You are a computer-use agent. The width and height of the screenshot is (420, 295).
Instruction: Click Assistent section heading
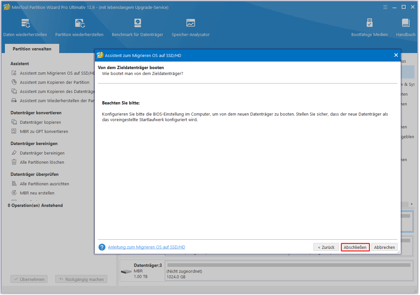(20, 64)
